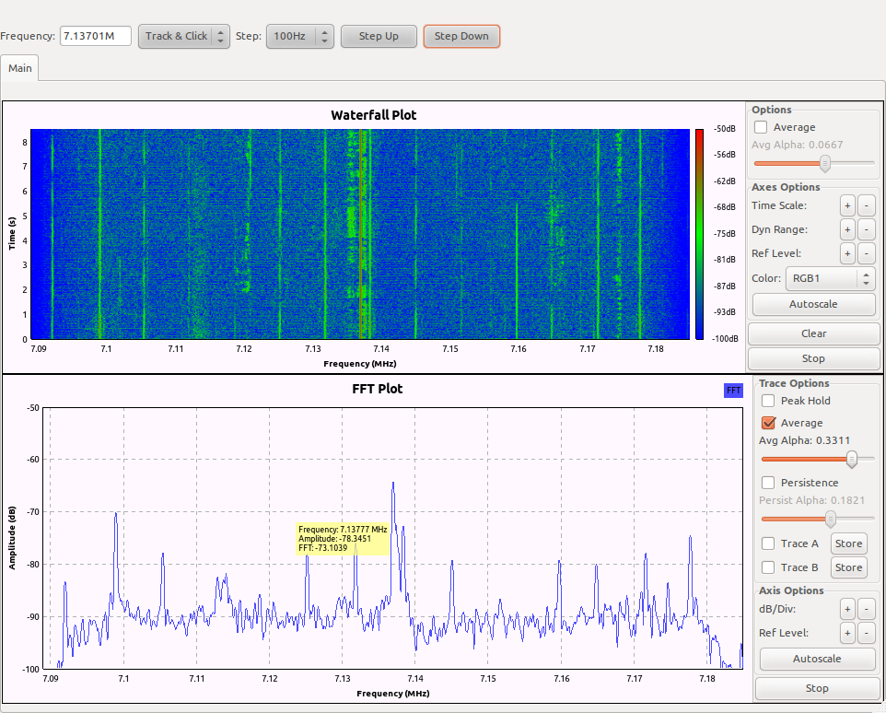
Task: Click the waterfall dB color scale bar
Action: (700, 234)
